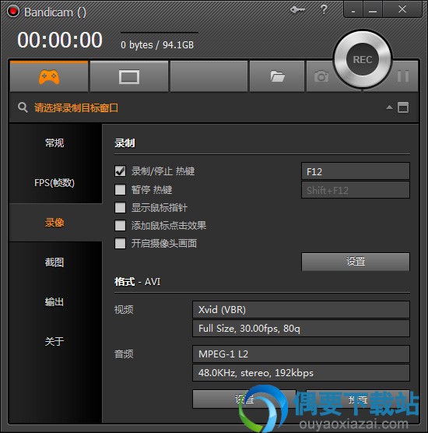The image size is (428, 433).
Task: Open the registration key icon
Action: (297, 10)
